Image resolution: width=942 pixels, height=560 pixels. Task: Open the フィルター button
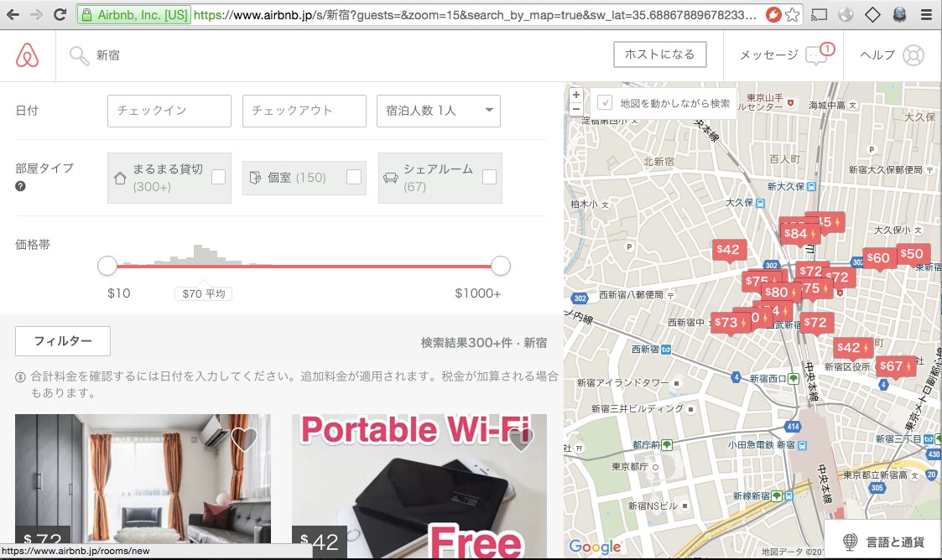62,341
